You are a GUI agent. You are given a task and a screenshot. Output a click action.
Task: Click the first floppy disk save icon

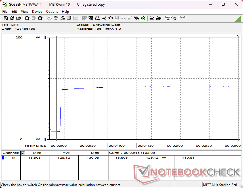click(x=6, y=18)
